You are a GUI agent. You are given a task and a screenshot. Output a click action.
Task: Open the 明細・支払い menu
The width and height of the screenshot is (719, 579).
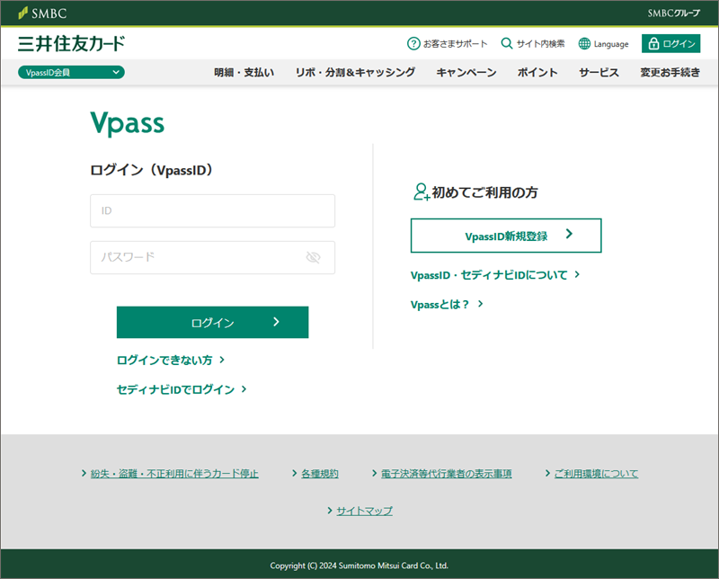pyautogui.click(x=244, y=73)
